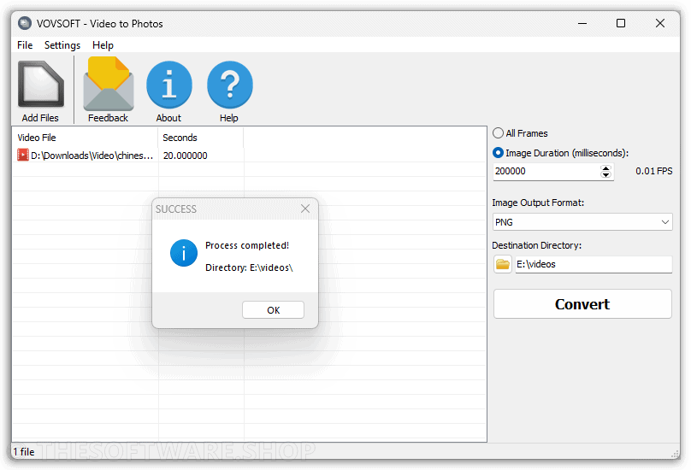Click the Convert button

click(x=582, y=304)
